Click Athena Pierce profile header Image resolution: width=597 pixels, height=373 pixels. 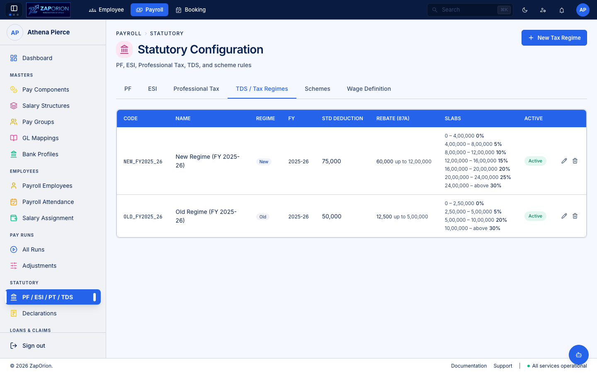[x=53, y=32]
